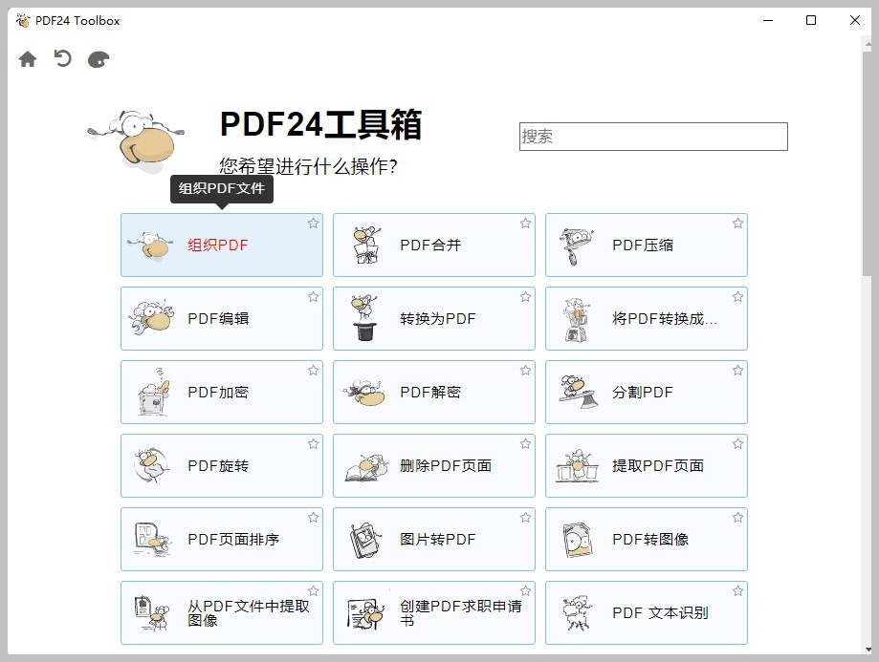Launch the 转换为PDF tool
This screenshot has height=662, width=879.
(434, 319)
